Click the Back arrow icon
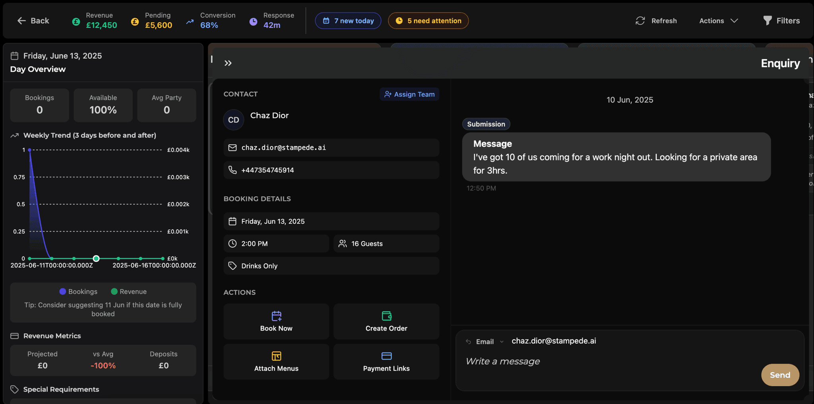 21,21
